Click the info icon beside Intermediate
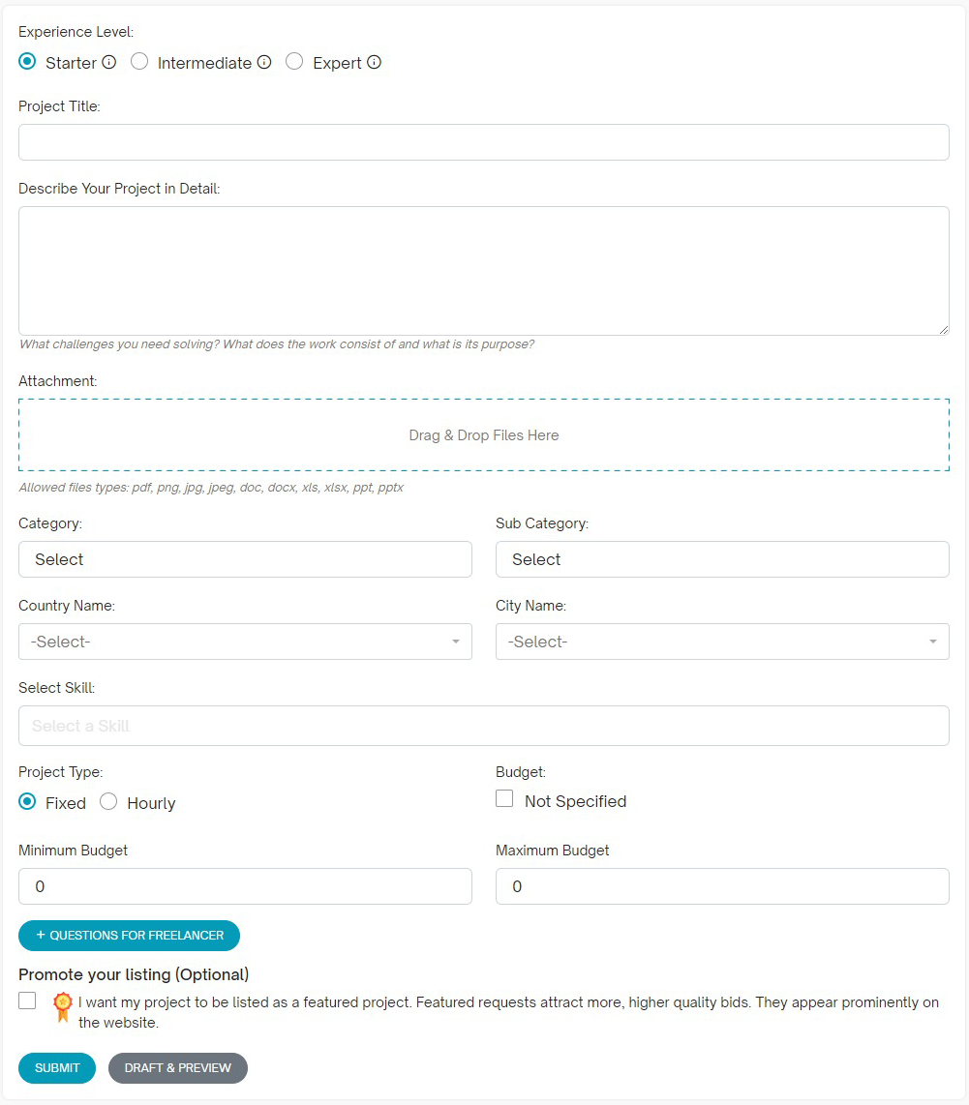The width and height of the screenshot is (969, 1105). 264,63
